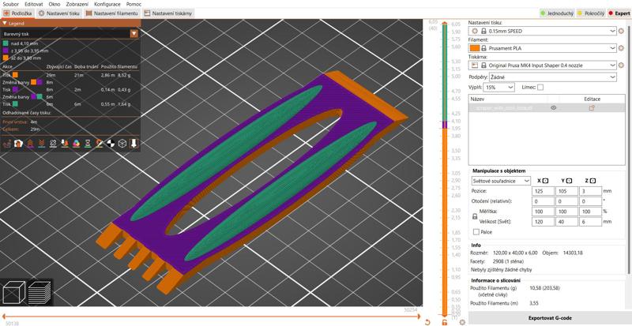The image size is (632, 326).
Task: Open the Soubor menu
Action: (10, 4)
